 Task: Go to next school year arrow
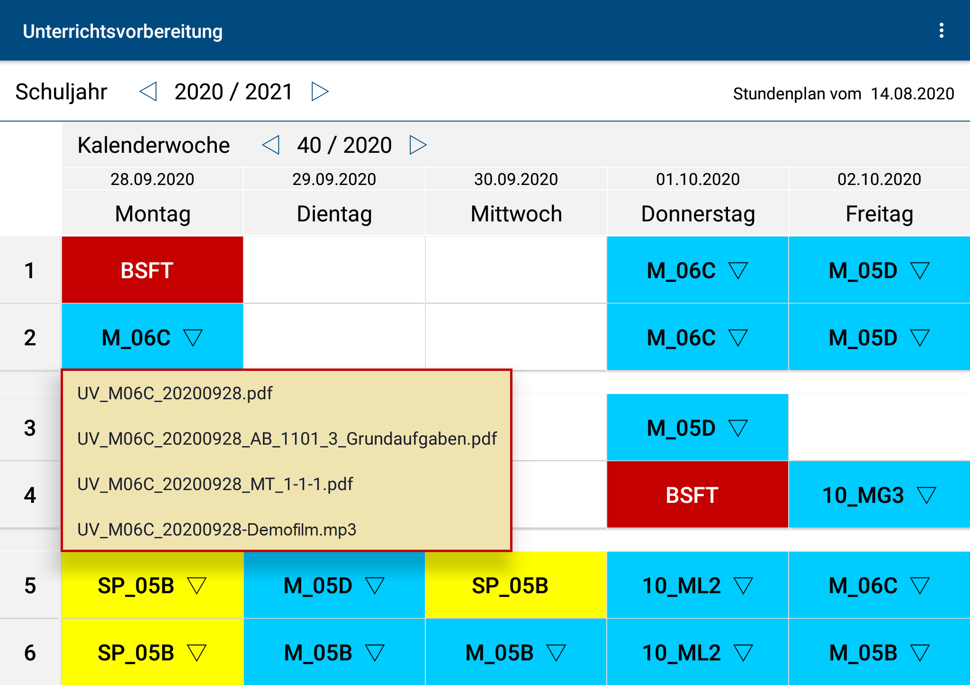pyautogui.click(x=320, y=91)
